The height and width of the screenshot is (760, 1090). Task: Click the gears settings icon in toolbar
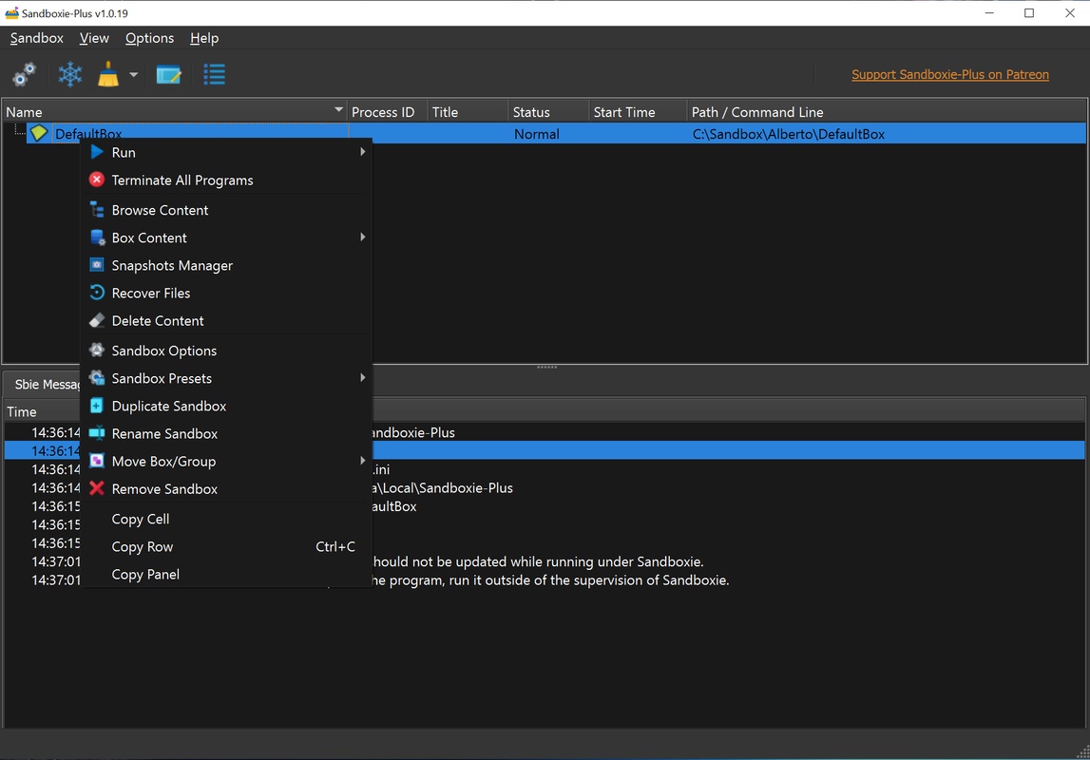24,74
